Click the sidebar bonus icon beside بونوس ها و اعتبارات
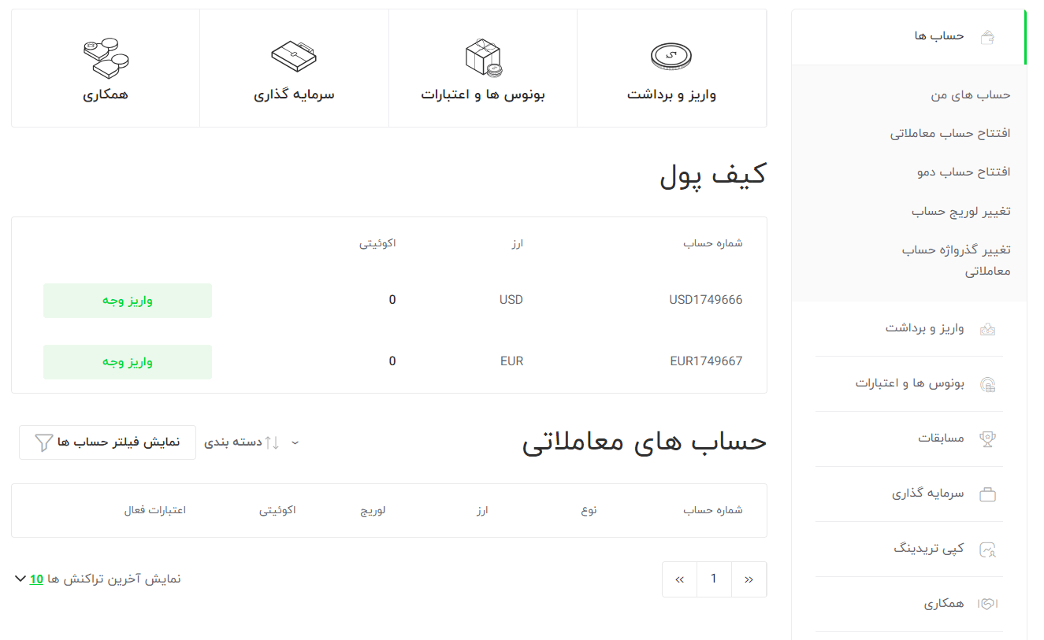This screenshot has height=640, width=1044. point(987,384)
